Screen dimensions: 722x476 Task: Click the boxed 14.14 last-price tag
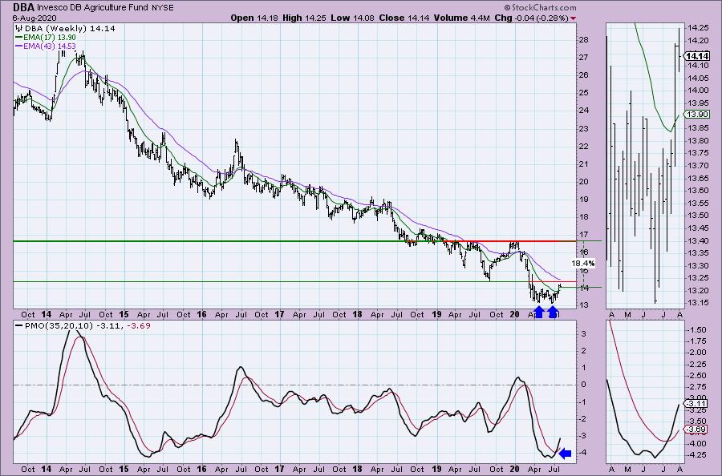(696, 57)
